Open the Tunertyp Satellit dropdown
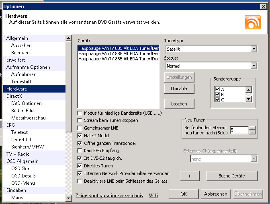The height and width of the screenshot is (204, 270). (254, 49)
